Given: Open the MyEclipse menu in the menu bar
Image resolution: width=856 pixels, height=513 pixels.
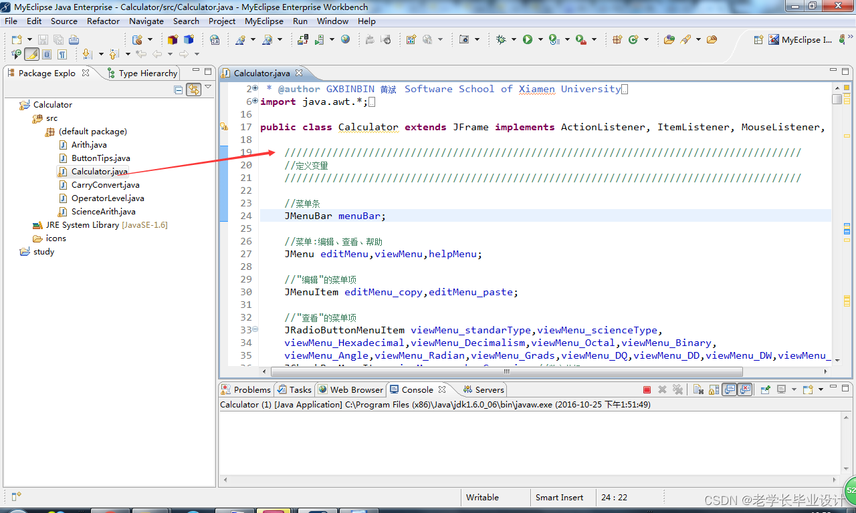Looking at the screenshot, I should click(x=263, y=21).
